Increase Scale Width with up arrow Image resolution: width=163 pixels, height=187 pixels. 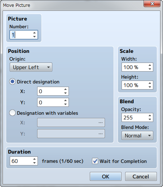150,65
